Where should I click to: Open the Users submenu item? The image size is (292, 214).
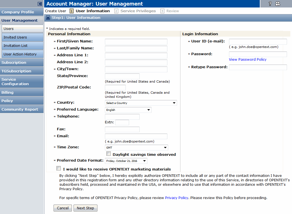[22, 29]
